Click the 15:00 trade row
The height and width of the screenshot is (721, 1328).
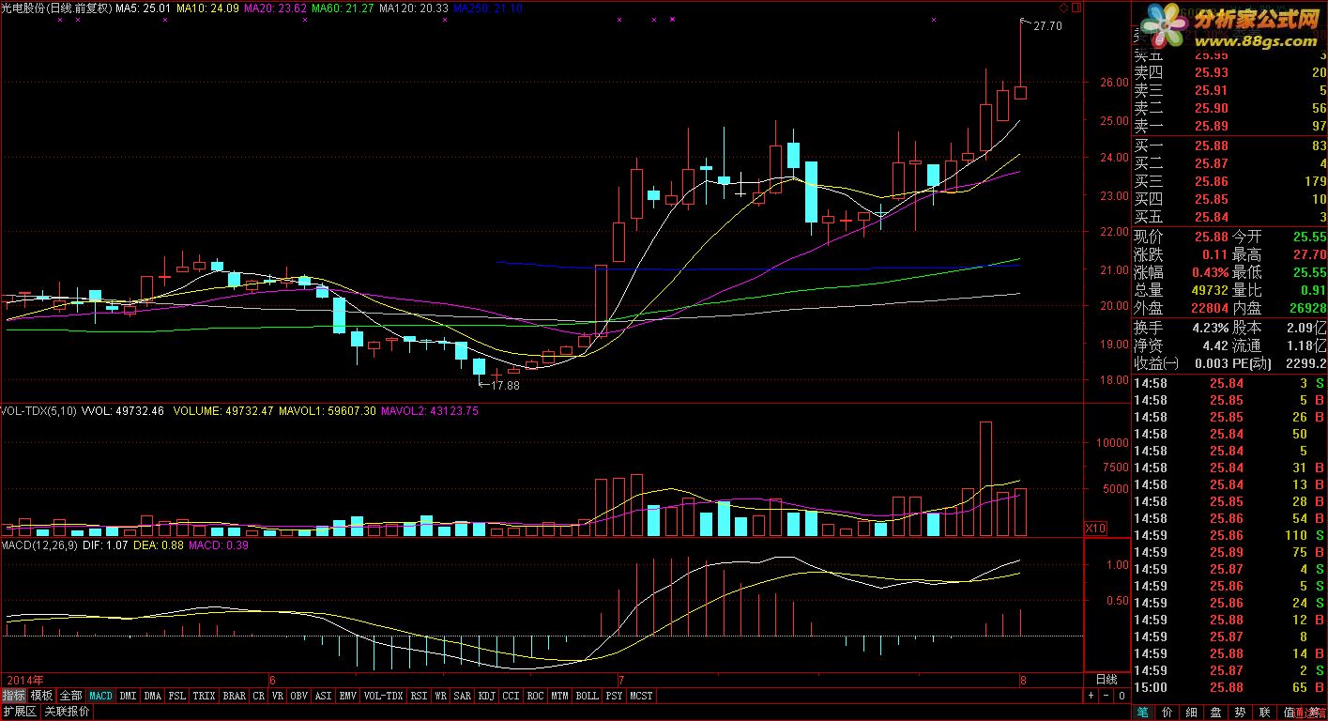(x=1229, y=687)
